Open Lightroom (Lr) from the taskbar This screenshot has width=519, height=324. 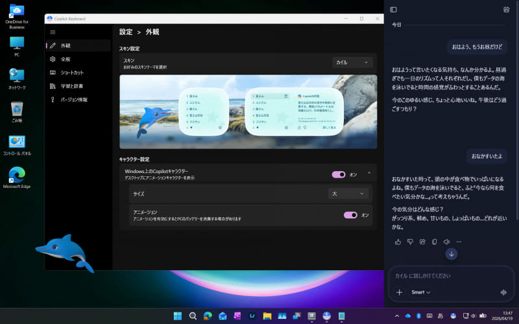tap(252, 316)
